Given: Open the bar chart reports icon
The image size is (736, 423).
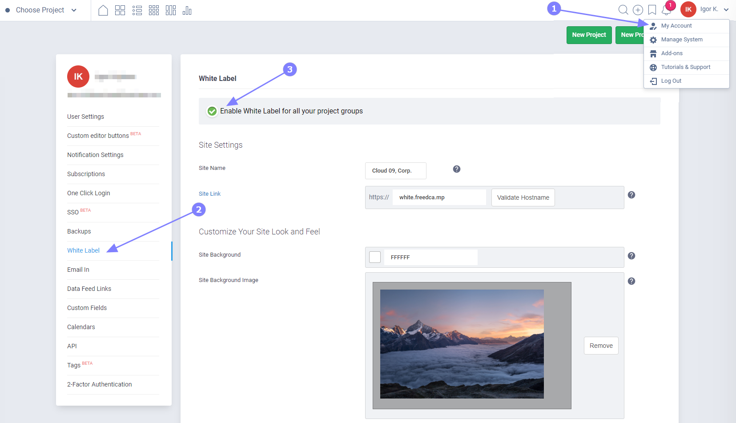Looking at the screenshot, I should point(187,10).
